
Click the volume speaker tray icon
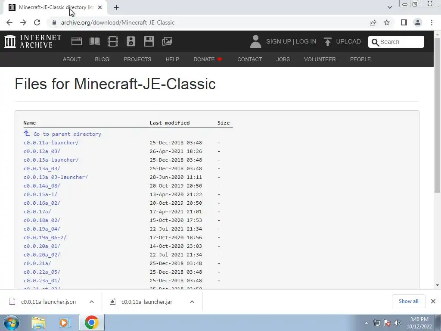pos(398,323)
